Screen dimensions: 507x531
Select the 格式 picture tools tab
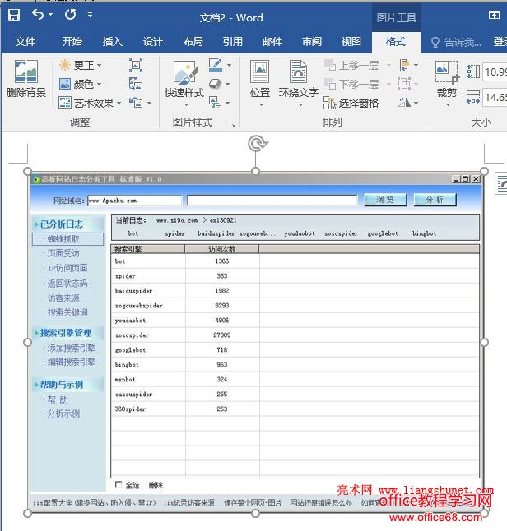point(396,42)
